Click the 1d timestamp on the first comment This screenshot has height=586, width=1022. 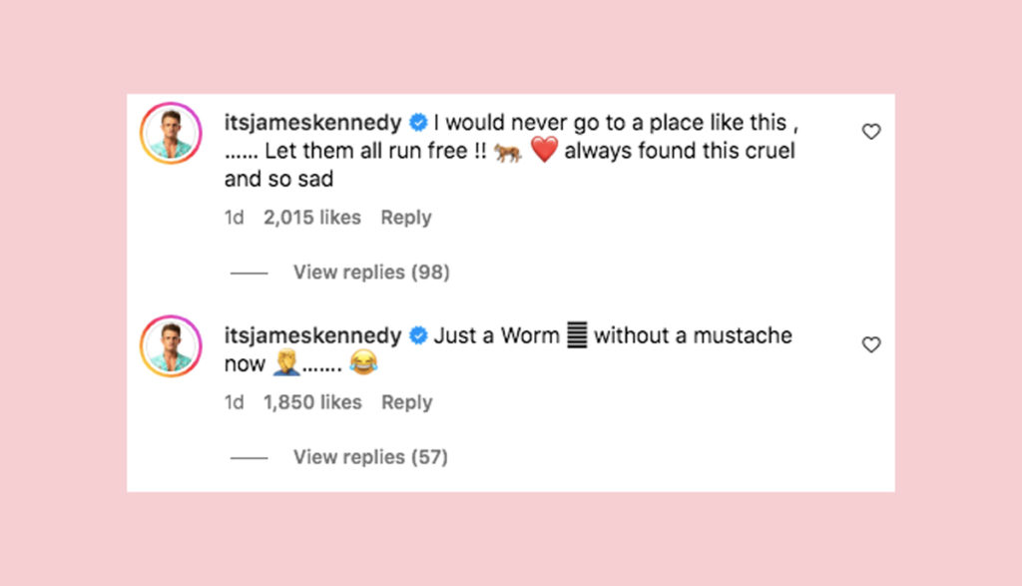click(234, 217)
